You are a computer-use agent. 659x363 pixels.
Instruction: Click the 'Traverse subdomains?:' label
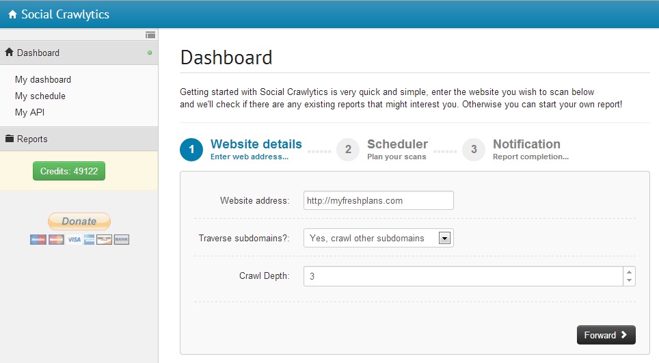pyautogui.click(x=244, y=238)
